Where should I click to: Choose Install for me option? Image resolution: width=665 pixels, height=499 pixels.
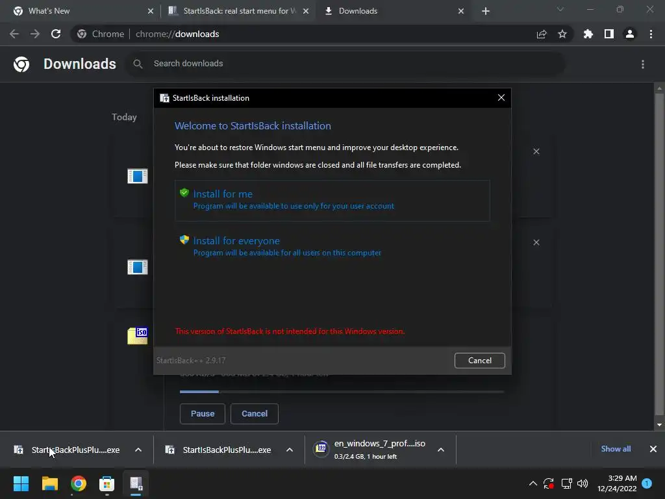[x=332, y=200]
